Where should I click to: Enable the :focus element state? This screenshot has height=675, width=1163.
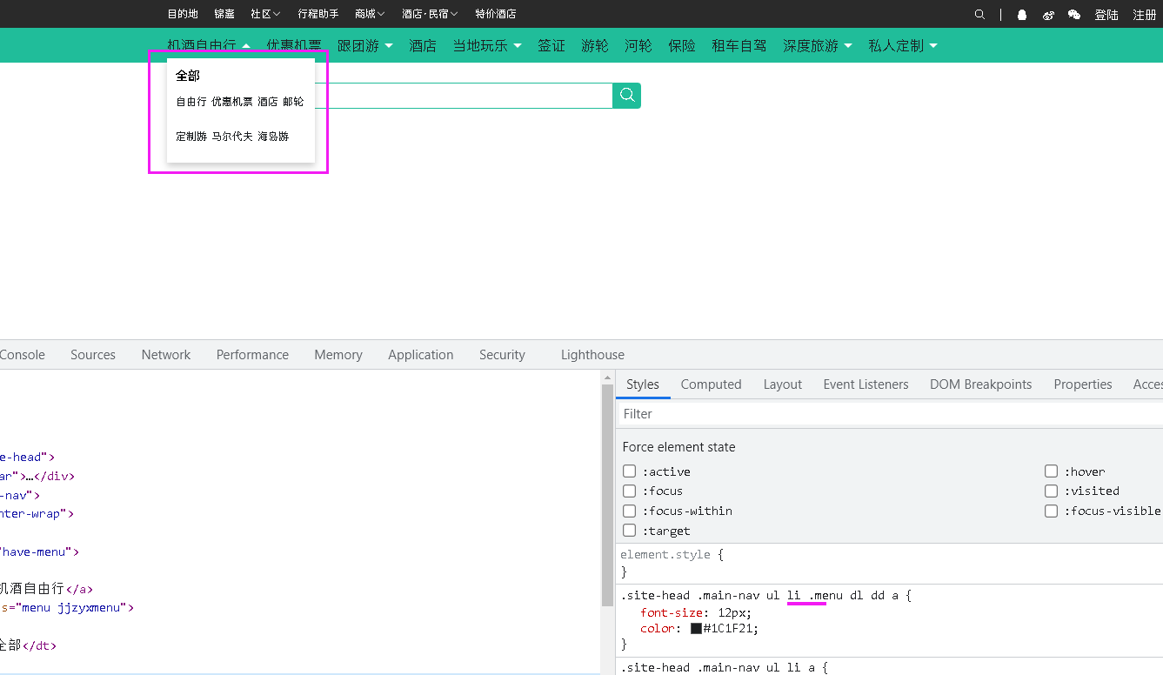[630, 491]
